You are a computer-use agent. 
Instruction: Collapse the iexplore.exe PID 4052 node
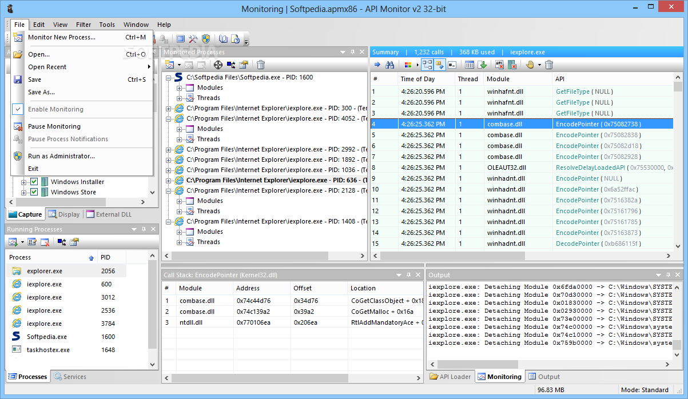[169, 118]
